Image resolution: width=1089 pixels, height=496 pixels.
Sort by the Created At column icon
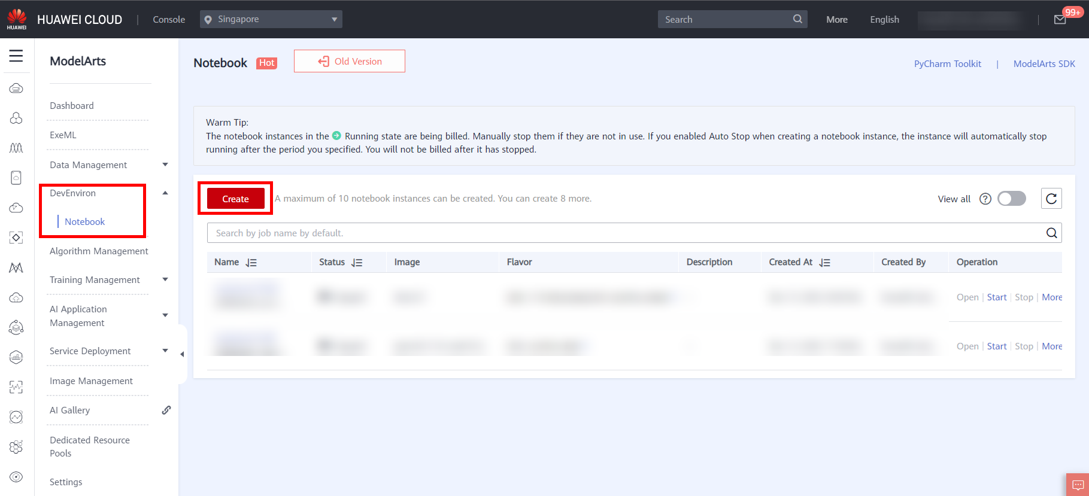(825, 263)
